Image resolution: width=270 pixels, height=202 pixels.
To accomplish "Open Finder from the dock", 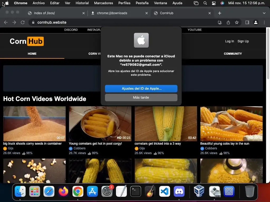I will (x=20, y=191).
